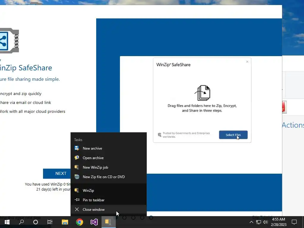
Task: Show hidden system tray icons chevron
Action: [251, 222]
